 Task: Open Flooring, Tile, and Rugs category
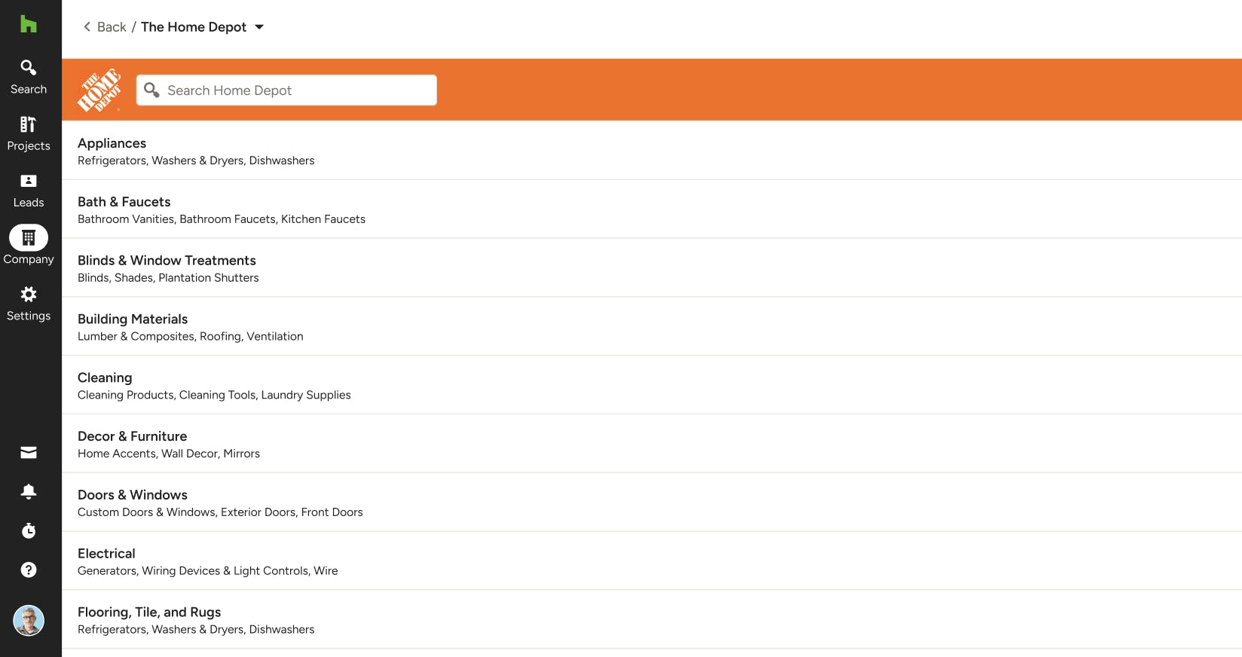point(652,620)
